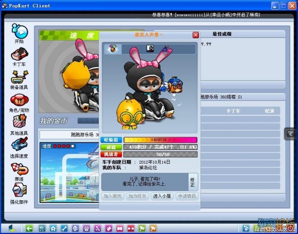298x234 pixels.
Task: Click the orange flag icon in toolbar
Action: (x=153, y=228)
